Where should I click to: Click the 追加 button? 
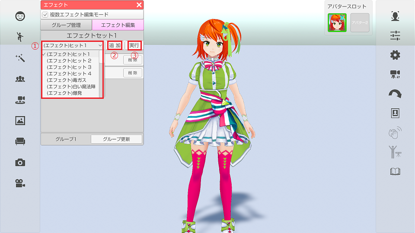point(115,45)
